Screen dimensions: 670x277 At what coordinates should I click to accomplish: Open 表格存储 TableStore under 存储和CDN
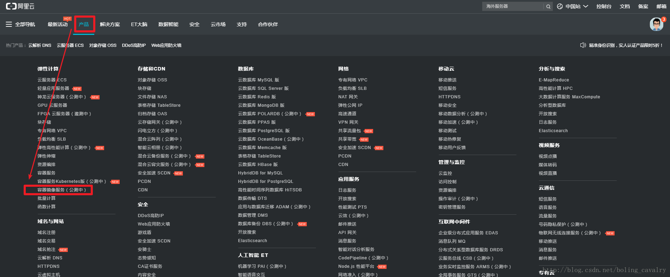tap(159, 105)
